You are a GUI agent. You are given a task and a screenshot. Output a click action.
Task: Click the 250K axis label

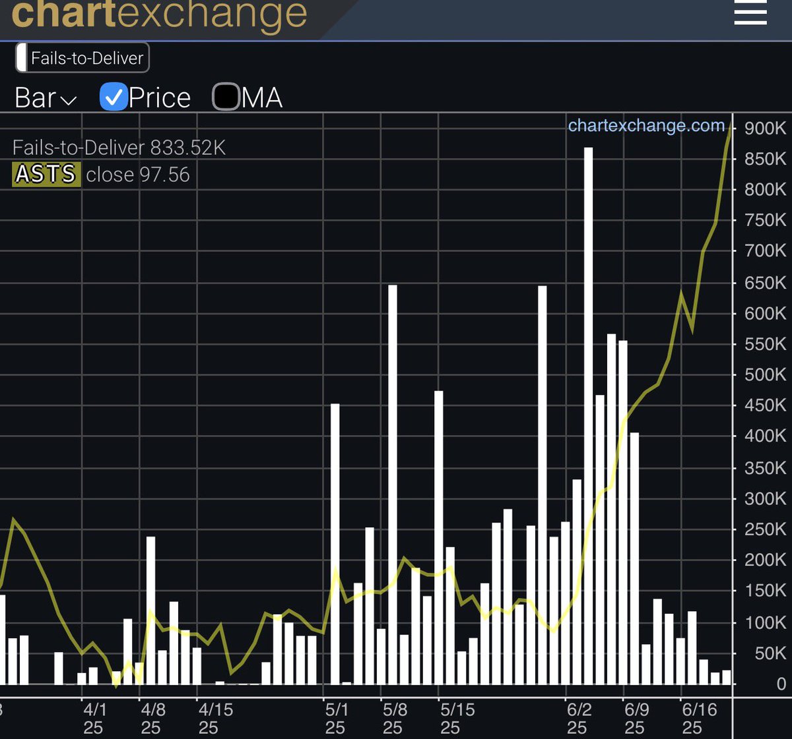[x=766, y=529]
